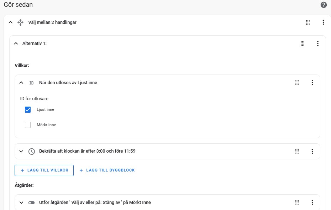Screen dimensions: 331x210
Task: Click drag handle of När den utlöses condition
Action: coord(297,82)
